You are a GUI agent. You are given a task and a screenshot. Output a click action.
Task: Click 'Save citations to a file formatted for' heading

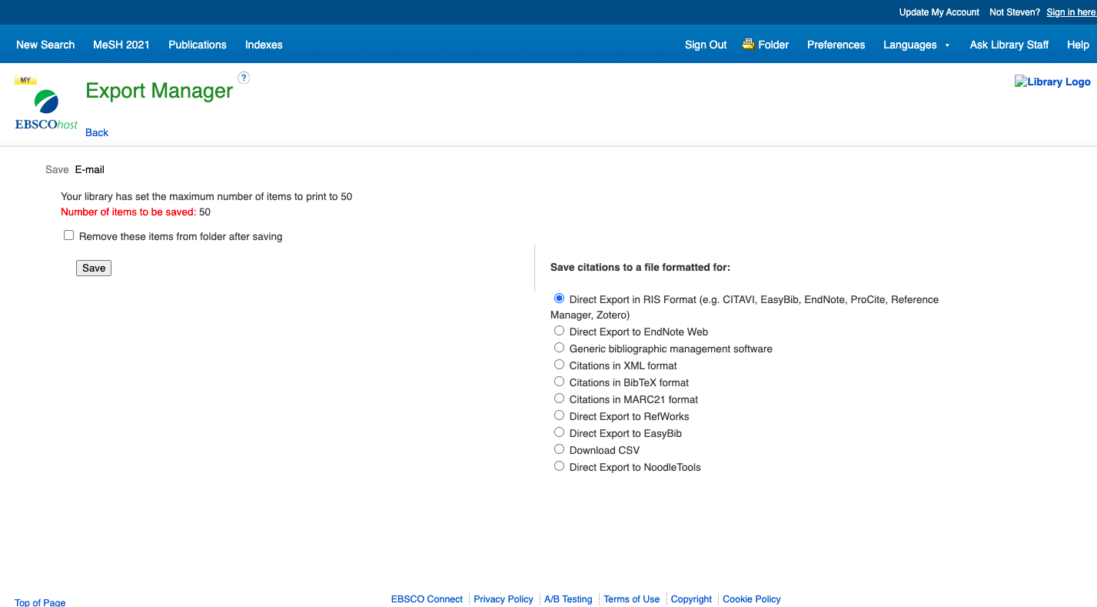(640, 267)
